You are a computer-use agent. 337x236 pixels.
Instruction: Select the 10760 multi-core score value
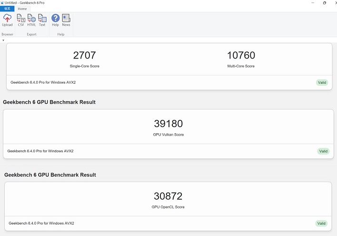tap(241, 55)
